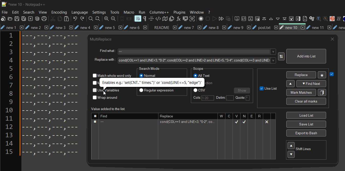Toggle word wrap with the highlighted wrap icon
Viewport: 345px width, 171px height.
point(138,19)
